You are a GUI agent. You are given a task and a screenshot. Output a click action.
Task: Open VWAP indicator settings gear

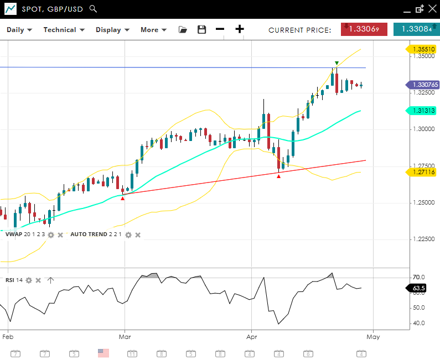pos(51,234)
